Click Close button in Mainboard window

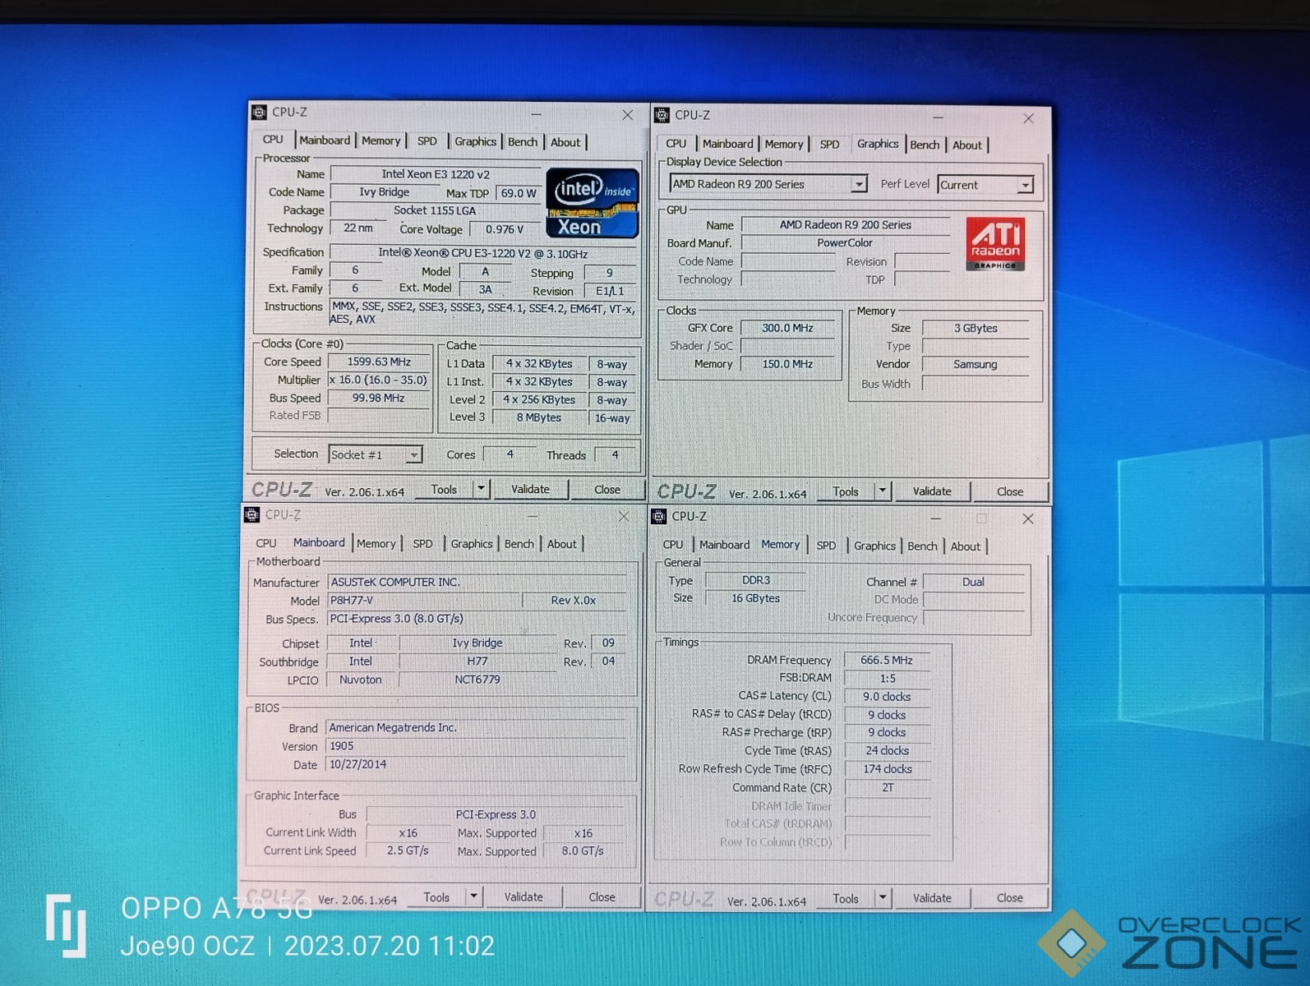click(602, 897)
